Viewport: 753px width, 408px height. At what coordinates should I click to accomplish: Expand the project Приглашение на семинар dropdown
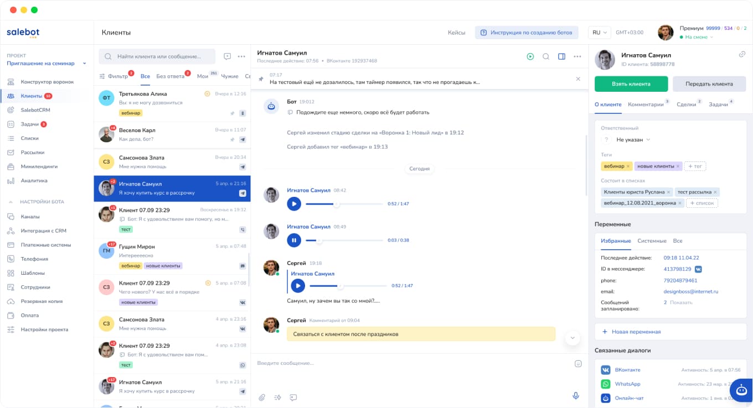click(x=47, y=64)
